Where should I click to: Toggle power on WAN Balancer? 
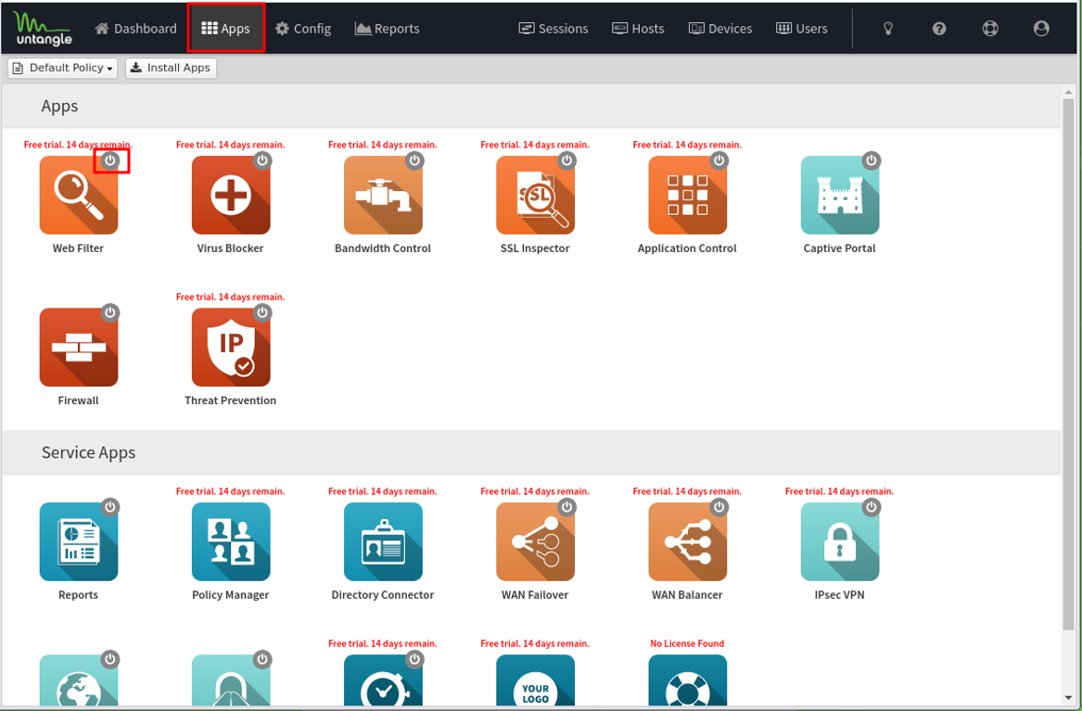click(719, 508)
